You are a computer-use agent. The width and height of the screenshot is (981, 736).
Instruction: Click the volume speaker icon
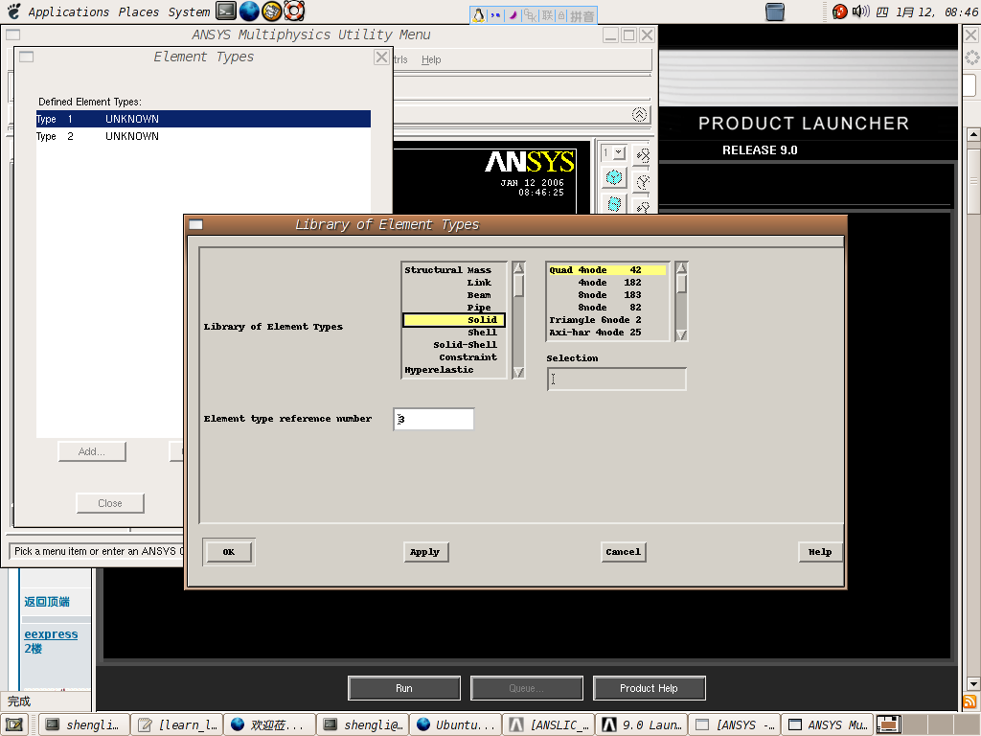coord(861,11)
